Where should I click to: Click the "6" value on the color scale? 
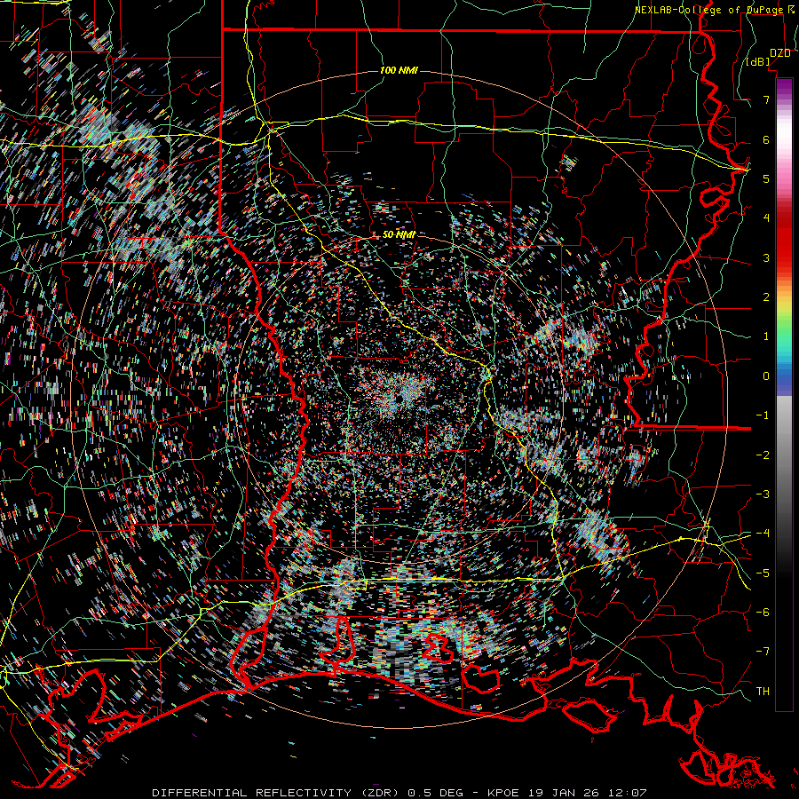click(766, 139)
